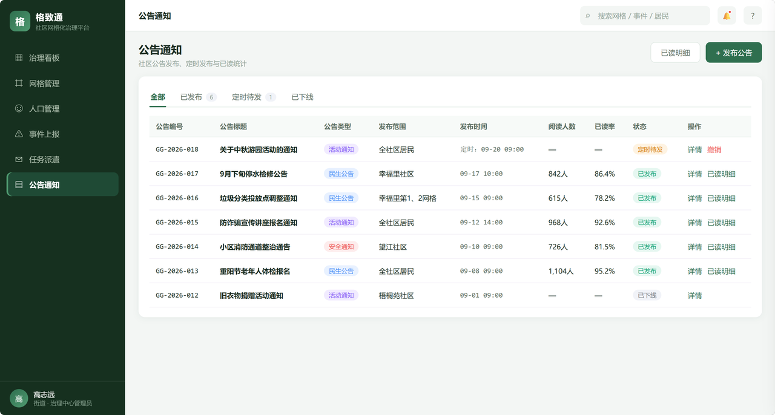Switch to the 已发布 tab

198,97
